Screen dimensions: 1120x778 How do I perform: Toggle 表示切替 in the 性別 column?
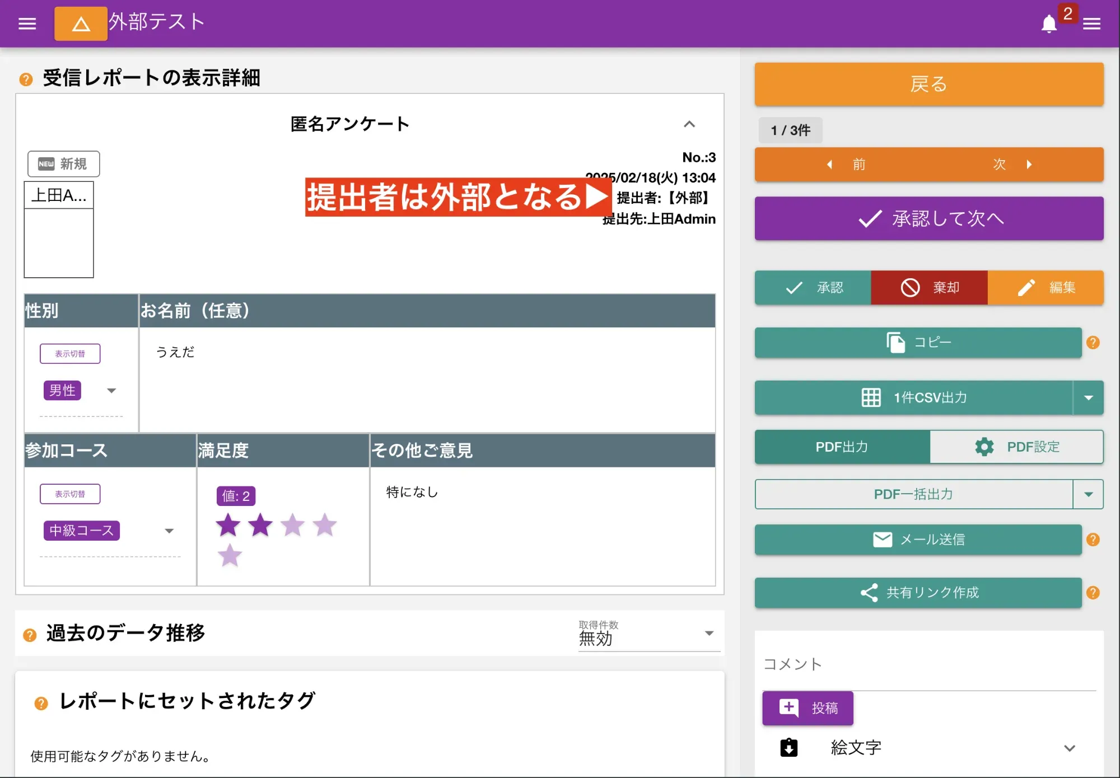click(70, 353)
